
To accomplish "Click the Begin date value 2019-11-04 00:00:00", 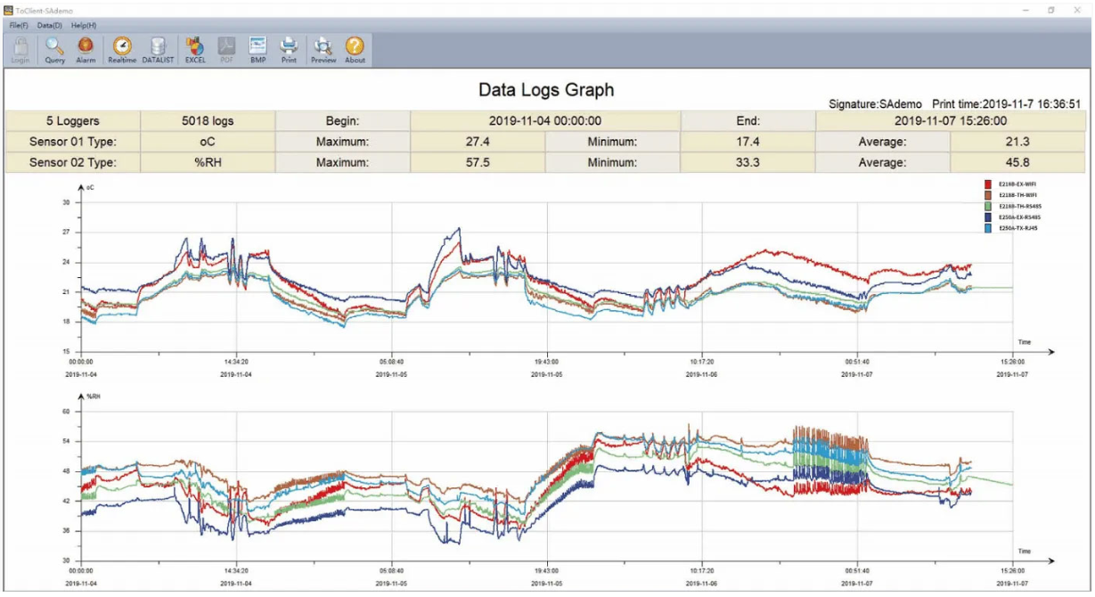I will 545,121.
